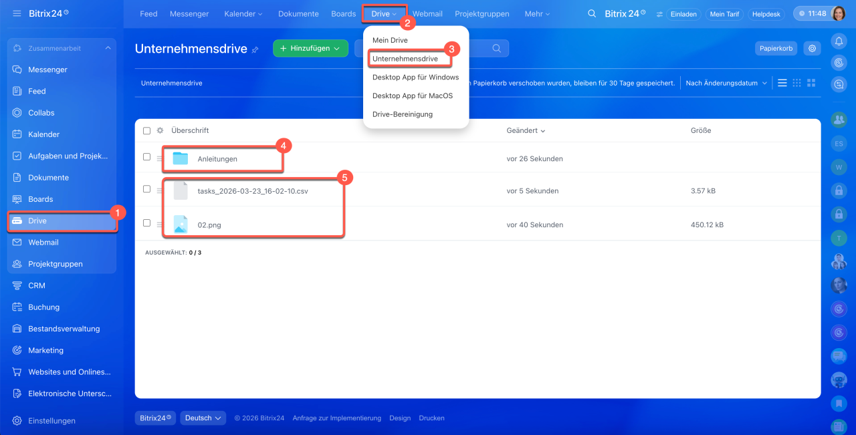The width and height of the screenshot is (856, 435).
Task: Click the Anleitungen folder icon
Action: pos(181,158)
